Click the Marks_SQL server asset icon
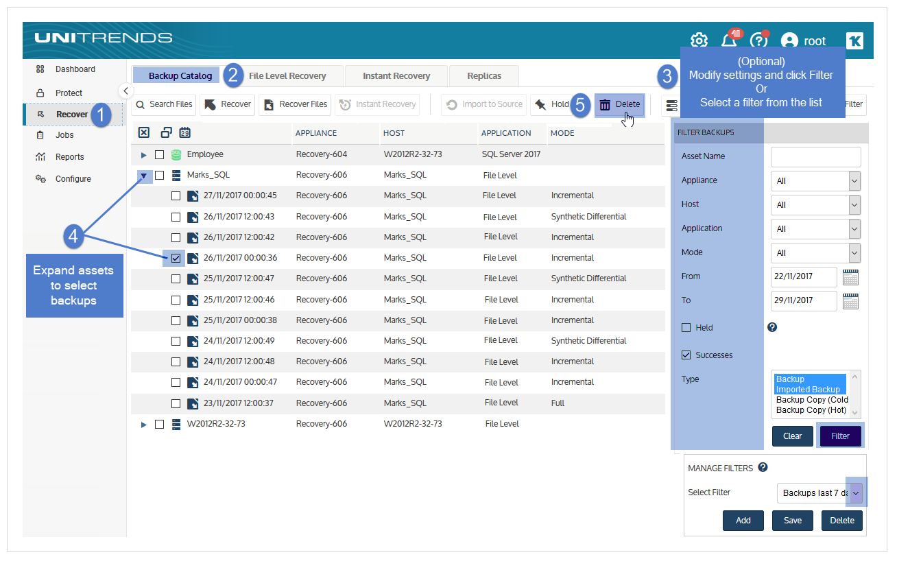 tap(176, 175)
